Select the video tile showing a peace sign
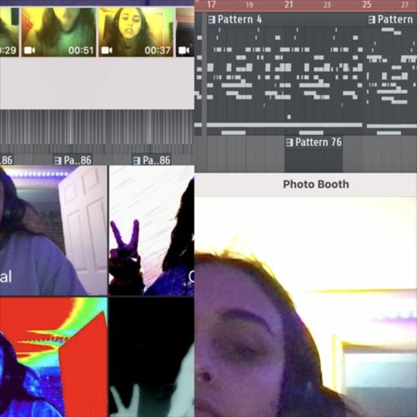The width and height of the screenshot is (417, 417). 152,231
